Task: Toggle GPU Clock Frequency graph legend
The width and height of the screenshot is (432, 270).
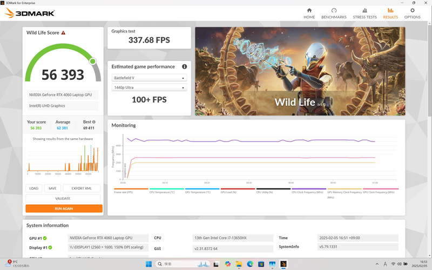Action: tap(381, 191)
